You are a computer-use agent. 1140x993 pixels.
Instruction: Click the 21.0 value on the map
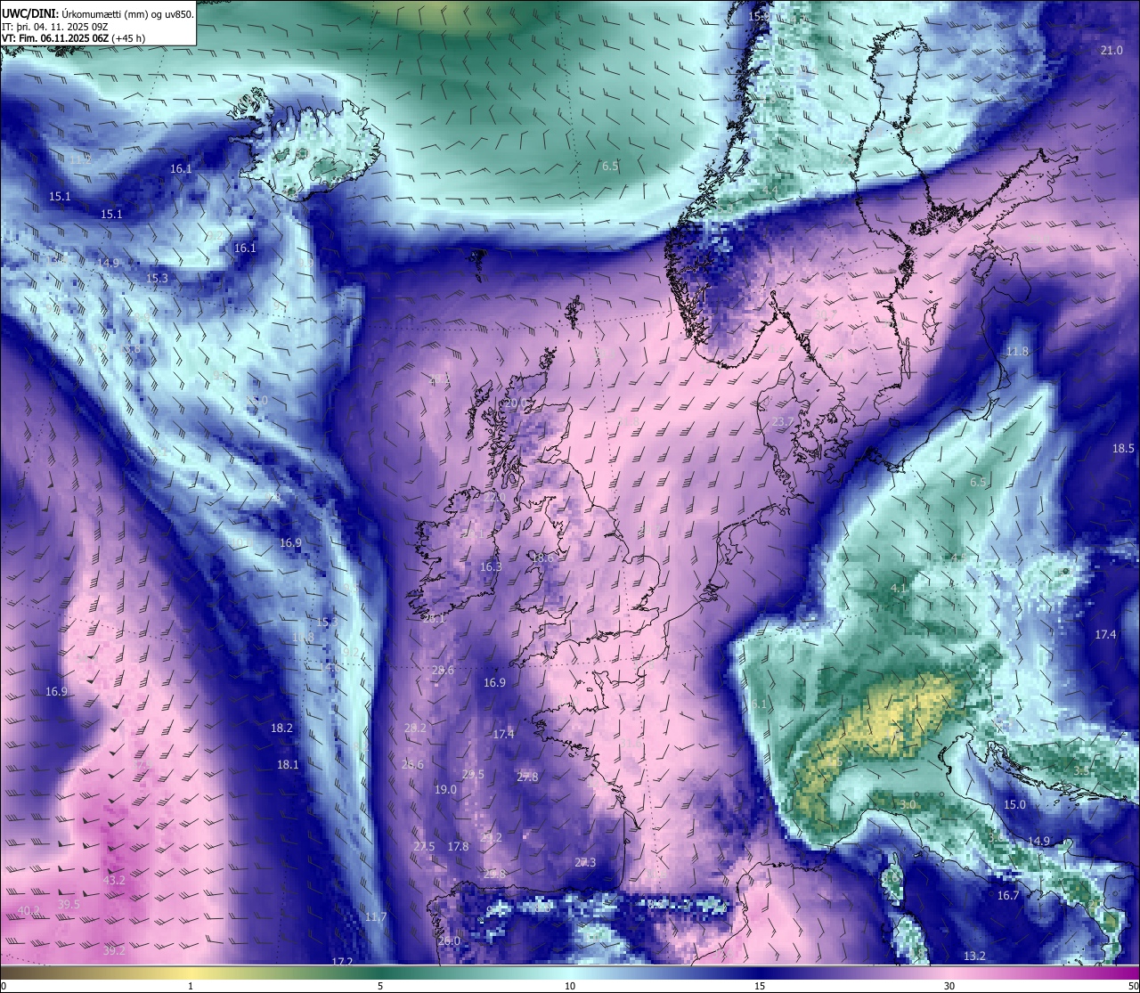point(1111,50)
